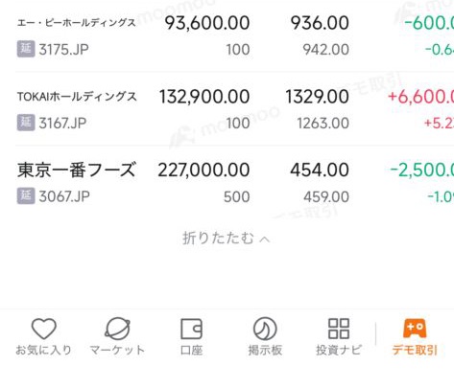The width and height of the screenshot is (454, 388).
Task: Tap the heart favorites icon
Action: pos(44,329)
